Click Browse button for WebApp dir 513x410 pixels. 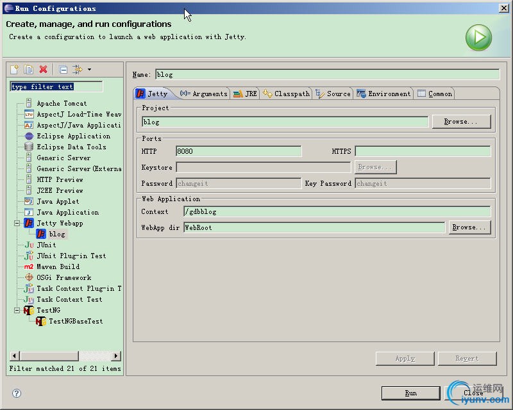[x=470, y=227]
